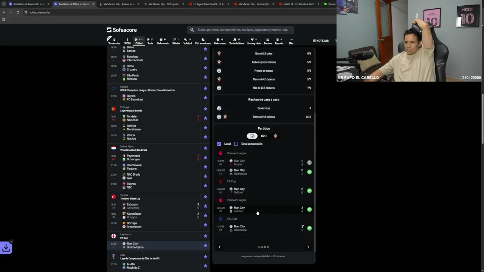Click the W result badge for Man City–Fulham

pyautogui.click(x=309, y=209)
